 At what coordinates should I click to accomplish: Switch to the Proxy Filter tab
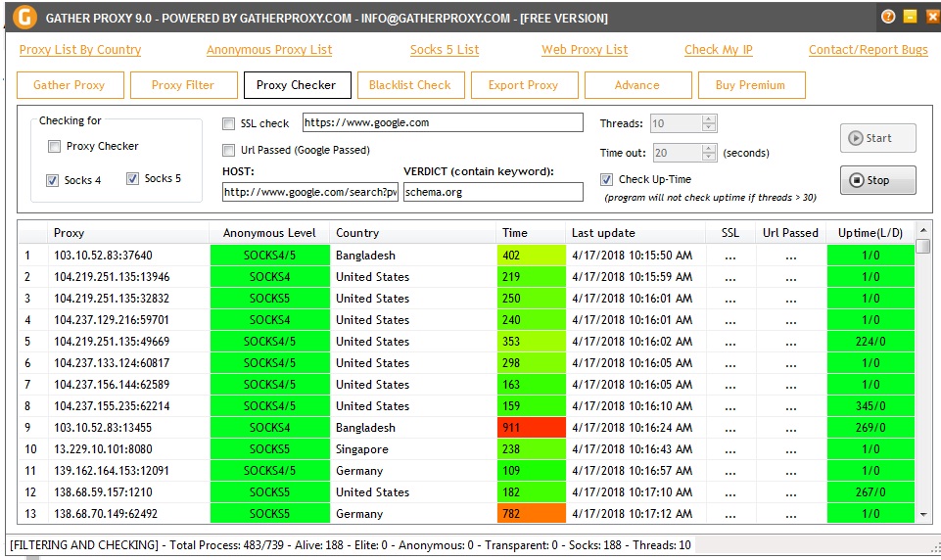[x=184, y=85]
